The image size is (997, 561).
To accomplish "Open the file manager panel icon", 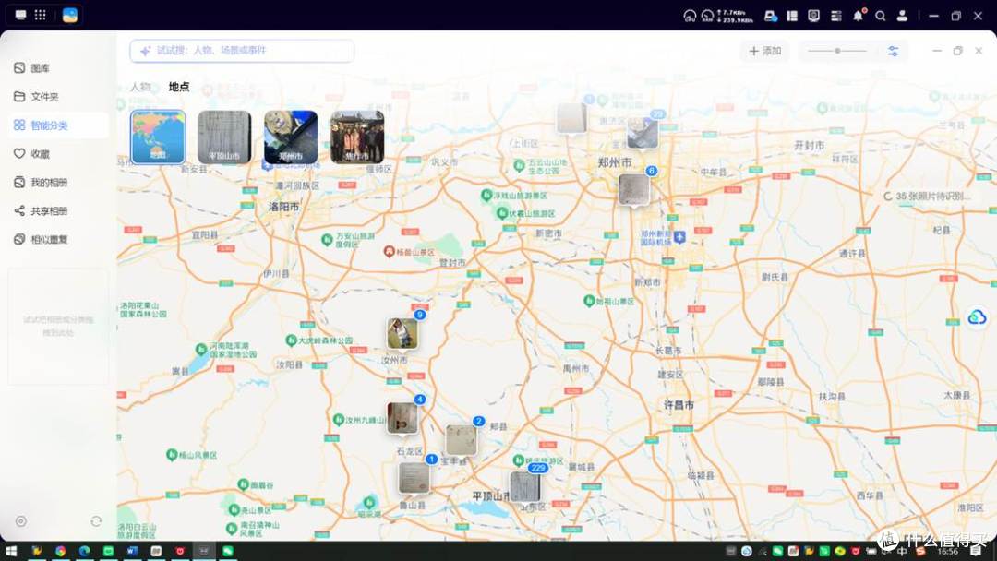I will pyautogui.click(x=792, y=16).
